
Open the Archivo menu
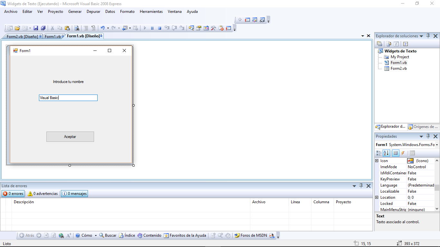pyautogui.click(x=11, y=11)
